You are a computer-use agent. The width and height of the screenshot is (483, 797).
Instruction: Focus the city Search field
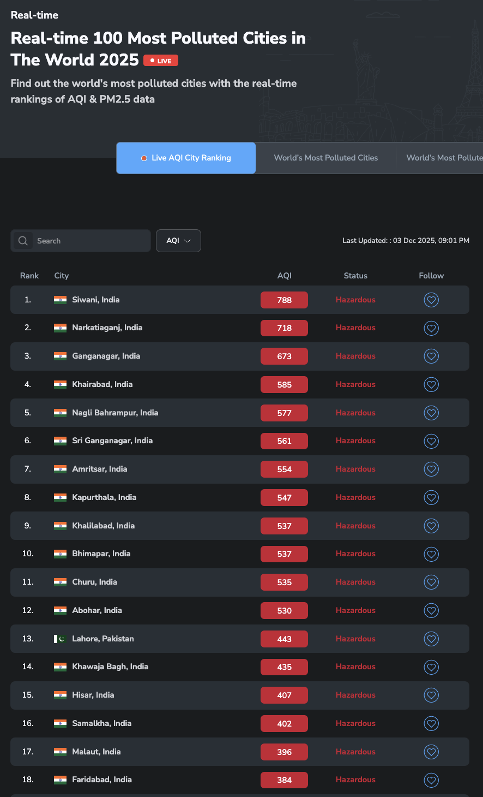(x=90, y=241)
